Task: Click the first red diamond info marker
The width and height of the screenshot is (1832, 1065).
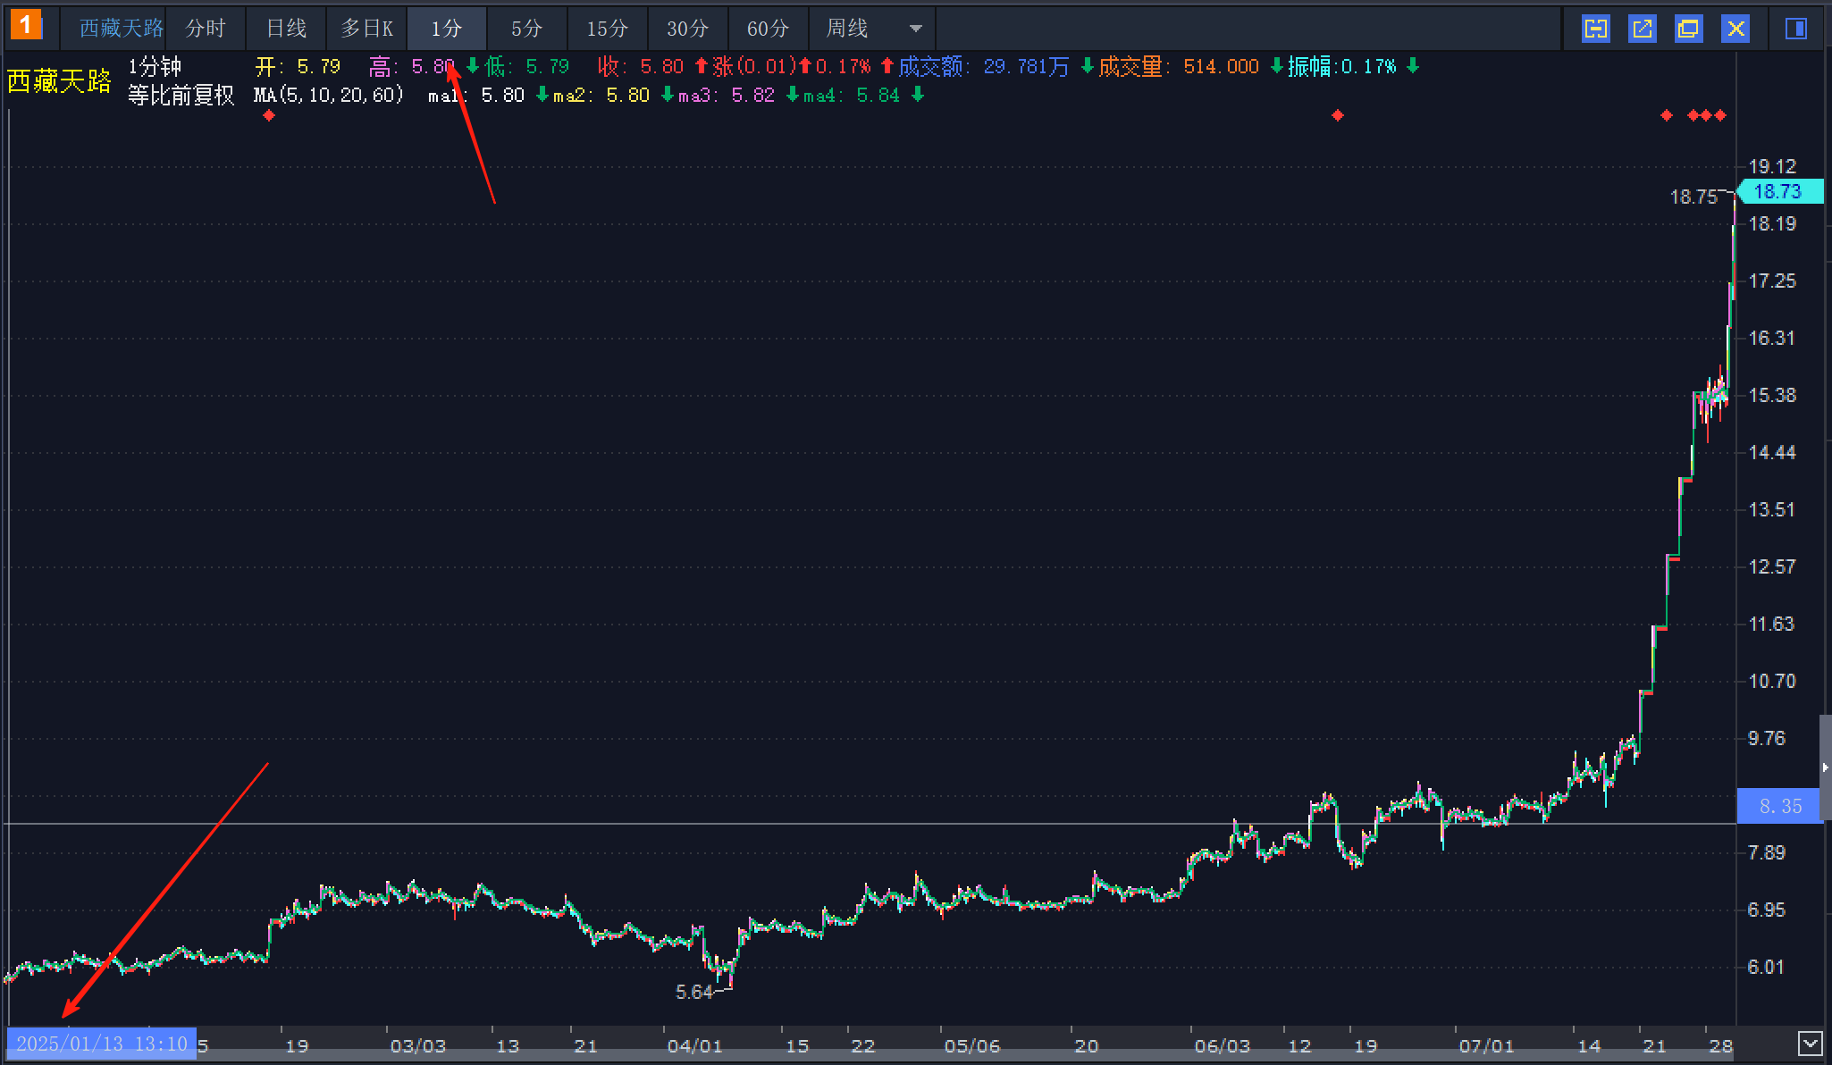Action: pos(269,115)
